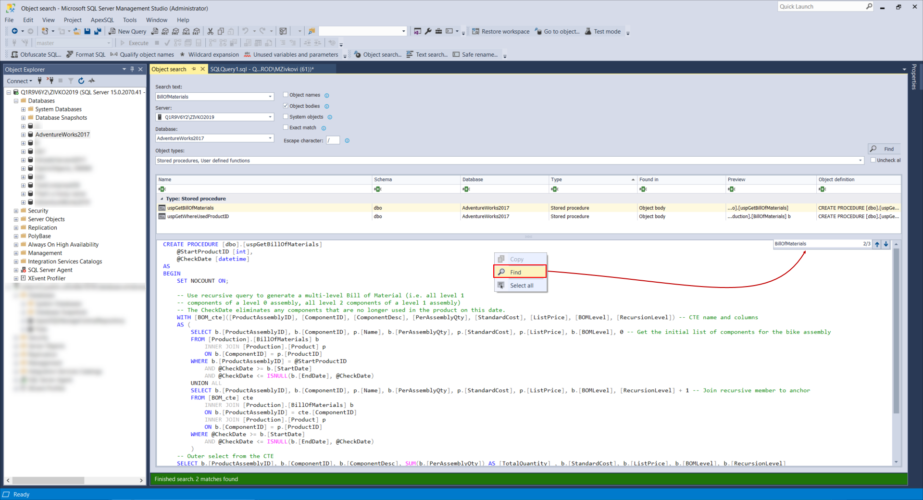The width and height of the screenshot is (923, 500).
Task: Uncheck the Object bodies checkbox
Action: pos(286,106)
